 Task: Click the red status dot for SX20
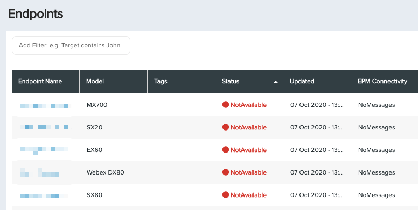[x=226, y=127]
